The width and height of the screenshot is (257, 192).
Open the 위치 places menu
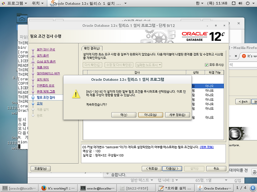click(x=38, y=3)
